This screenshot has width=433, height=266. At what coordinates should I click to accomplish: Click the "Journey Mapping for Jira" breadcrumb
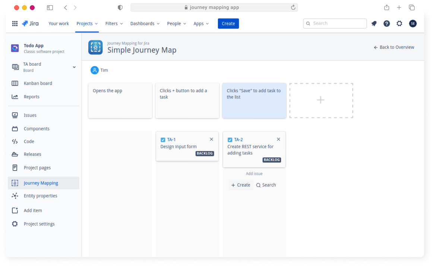point(129,43)
